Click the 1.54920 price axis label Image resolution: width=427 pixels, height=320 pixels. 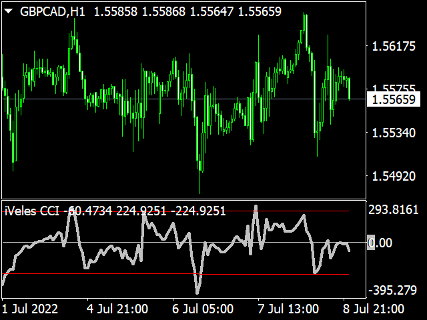(x=394, y=177)
